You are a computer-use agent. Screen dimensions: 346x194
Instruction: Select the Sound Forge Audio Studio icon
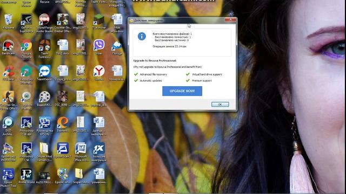(44, 23)
